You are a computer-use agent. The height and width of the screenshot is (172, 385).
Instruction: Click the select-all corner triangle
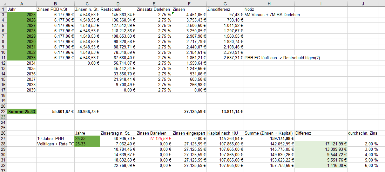coord(3,3)
